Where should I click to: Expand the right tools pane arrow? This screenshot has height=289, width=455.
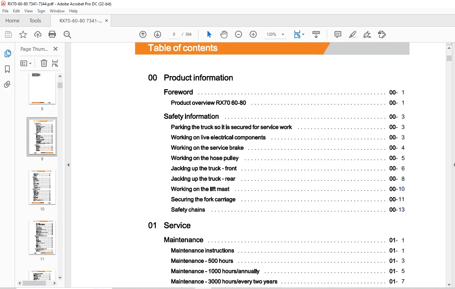point(454,165)
